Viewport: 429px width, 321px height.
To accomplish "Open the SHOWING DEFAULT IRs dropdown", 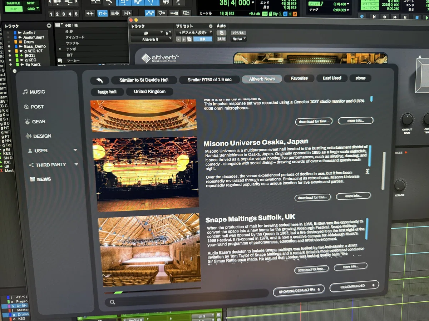I will (299, 291).
